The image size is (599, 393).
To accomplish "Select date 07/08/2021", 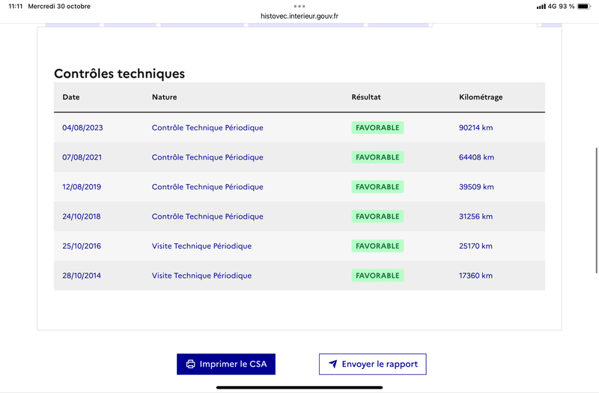I will [x=82, y=157].
